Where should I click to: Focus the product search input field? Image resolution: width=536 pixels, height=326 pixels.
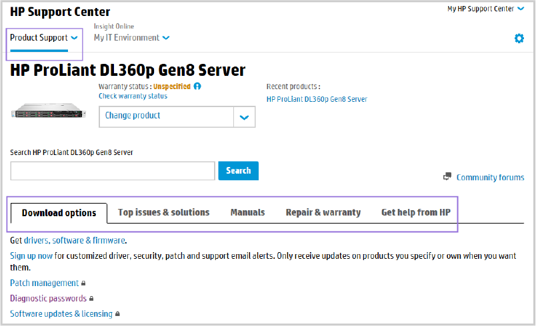pos(113,171)
